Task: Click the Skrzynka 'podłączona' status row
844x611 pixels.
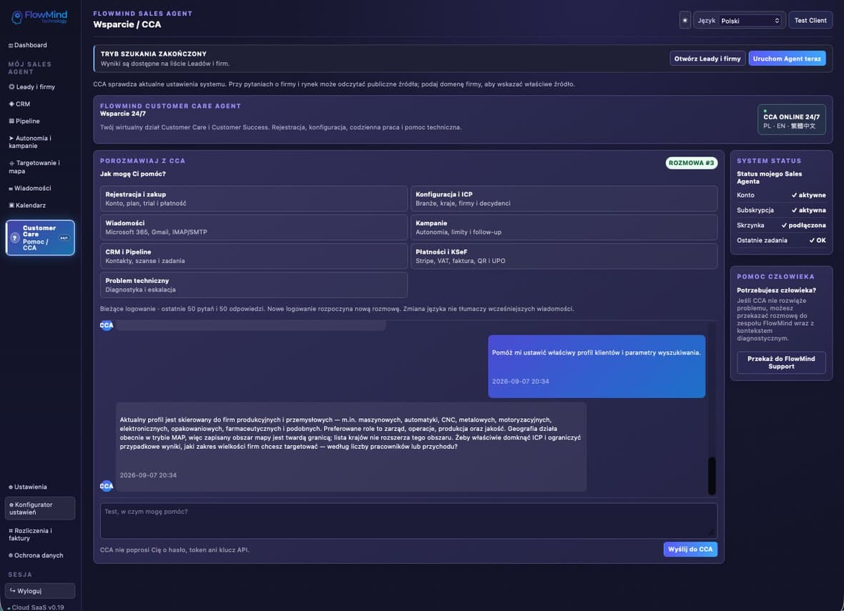Action: pos(781,225)
